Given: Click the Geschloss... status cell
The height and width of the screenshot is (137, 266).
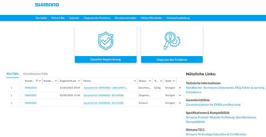Looking at the screenshot, I should pos(145,88).
